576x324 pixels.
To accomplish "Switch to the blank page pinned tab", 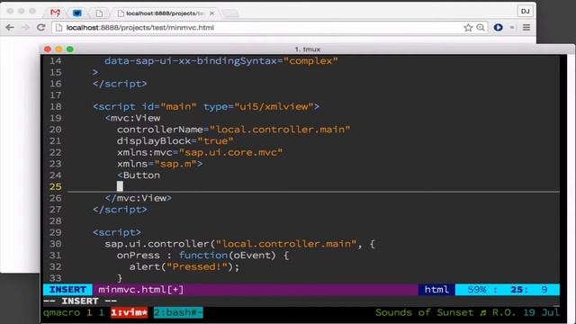I will click(99, 13).
